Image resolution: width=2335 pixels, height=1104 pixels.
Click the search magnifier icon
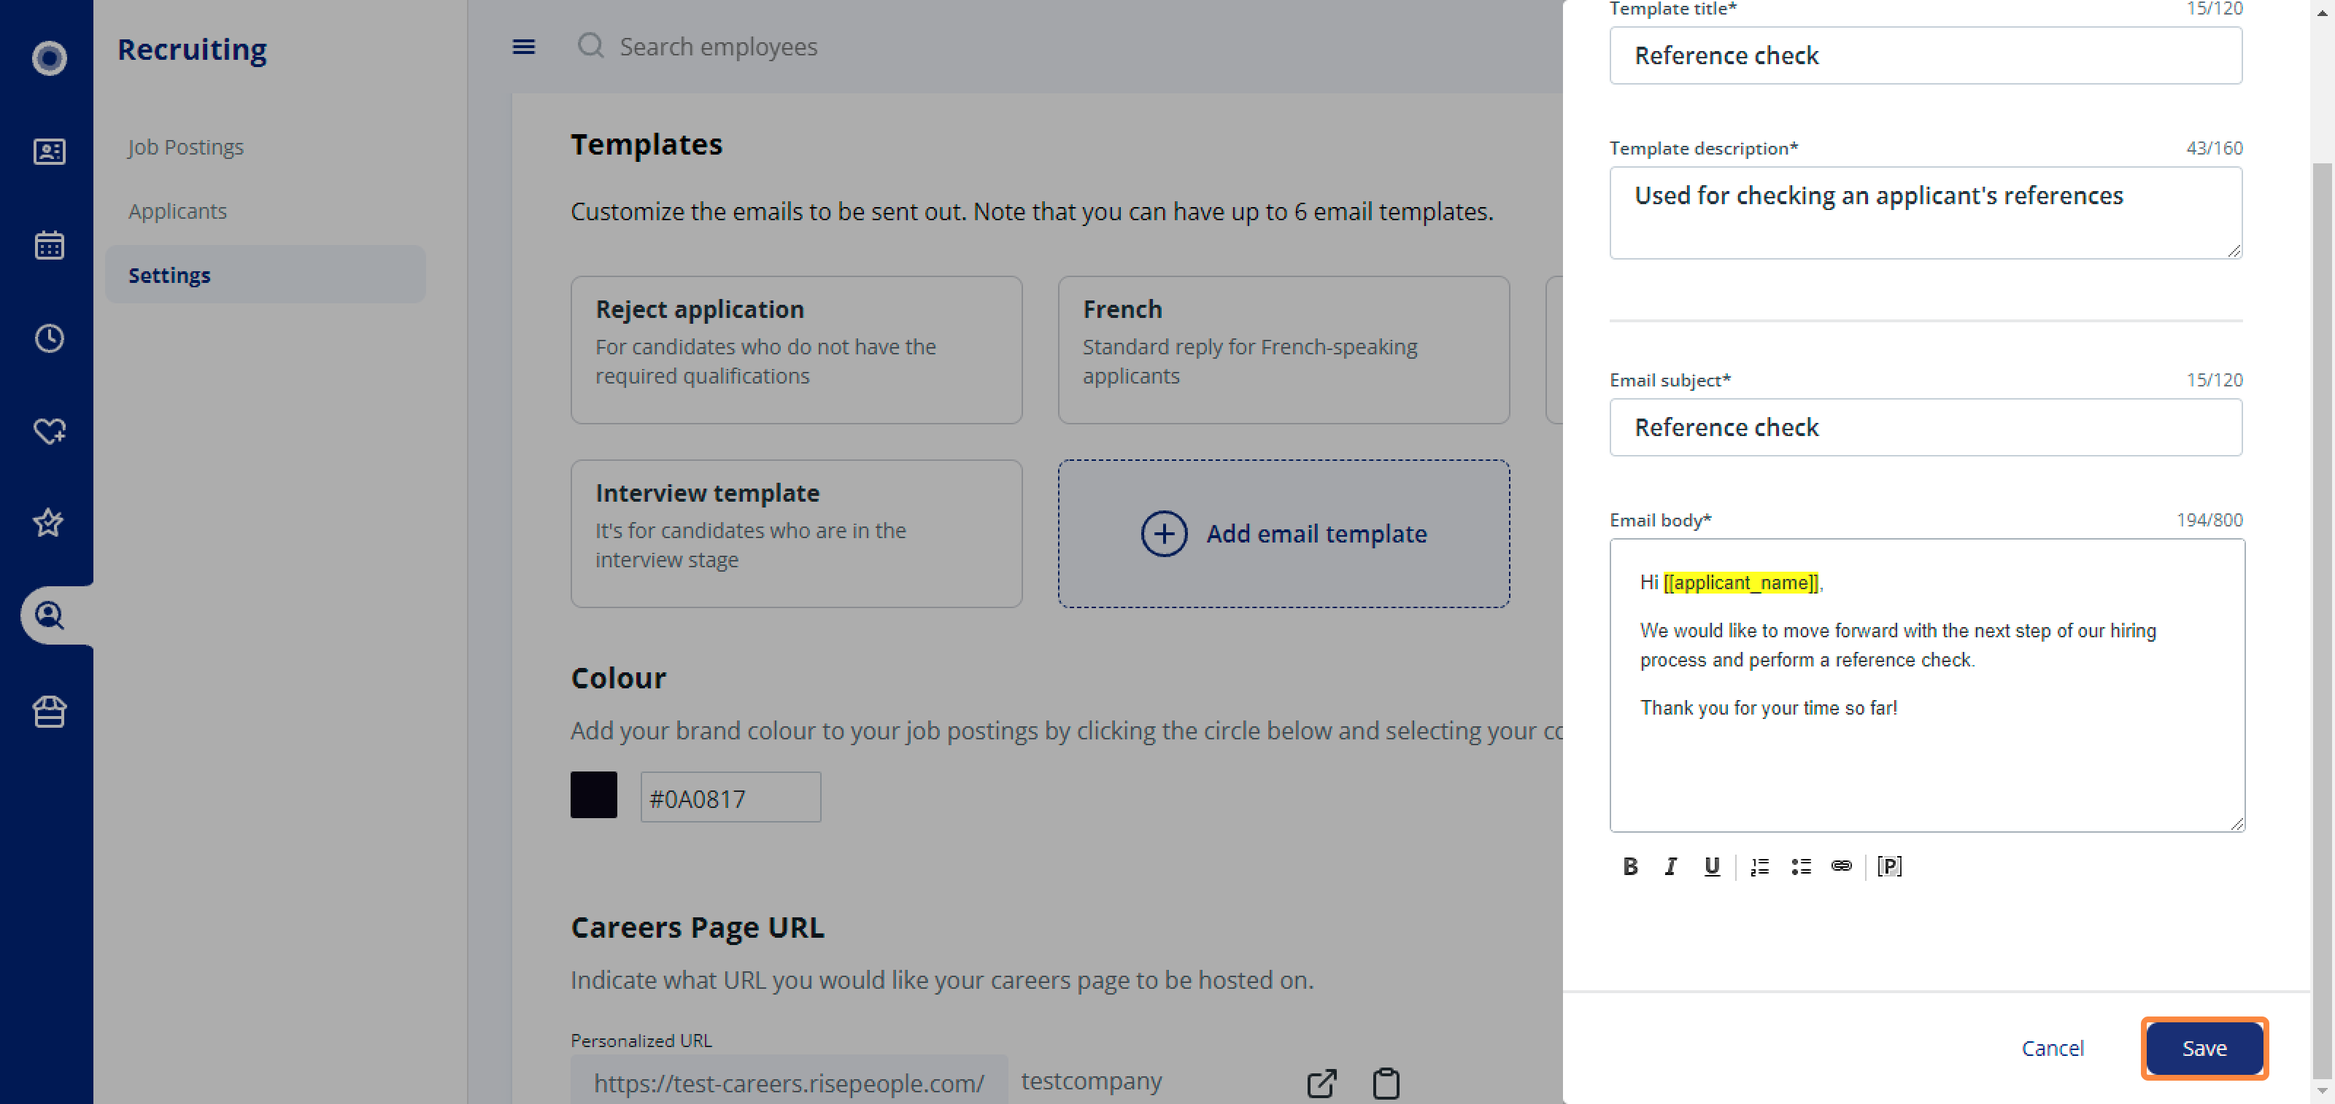click(x=591, y=45)
